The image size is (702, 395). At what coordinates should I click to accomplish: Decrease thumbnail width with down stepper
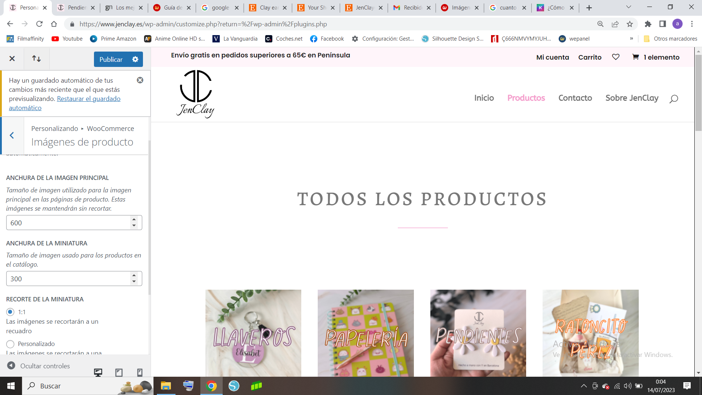pyautogui.click(x=134, y=282)
